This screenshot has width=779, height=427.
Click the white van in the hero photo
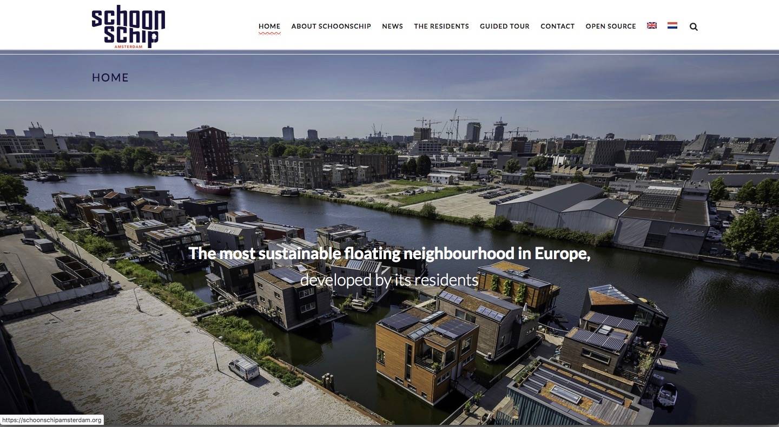tap(244, 369)
